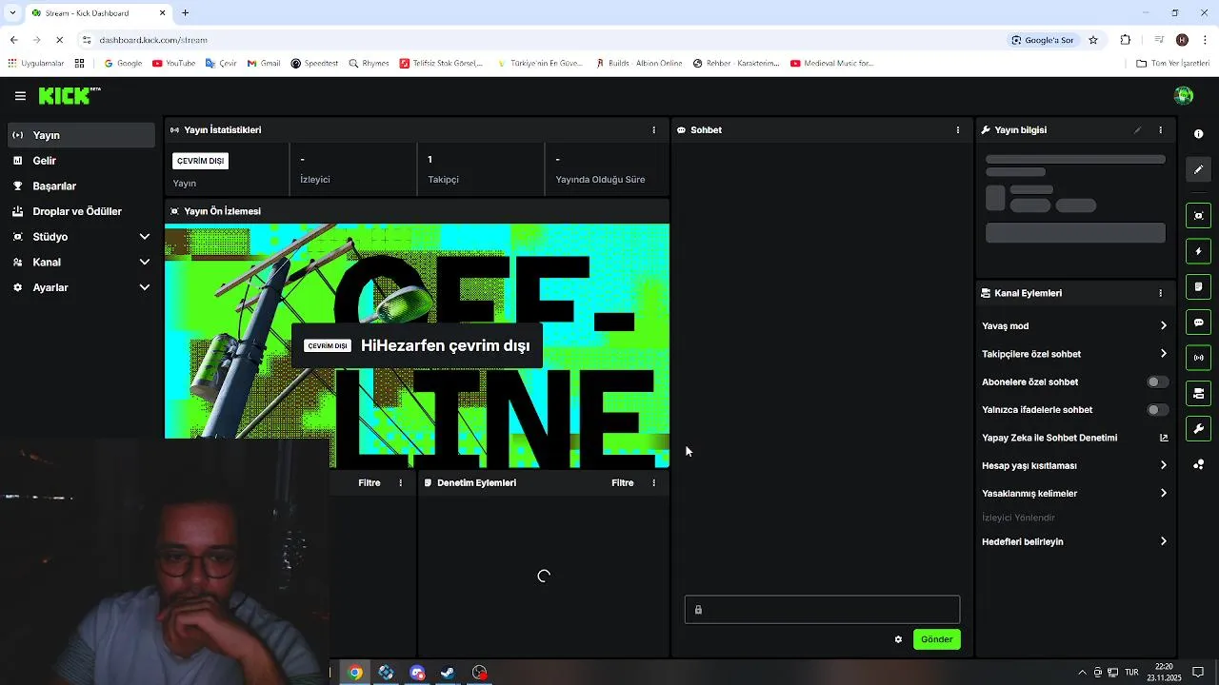Open Yasaklanmış kelimeler settings
Viewport: 1219px width, 685px height.
[x=1074, y=493]
